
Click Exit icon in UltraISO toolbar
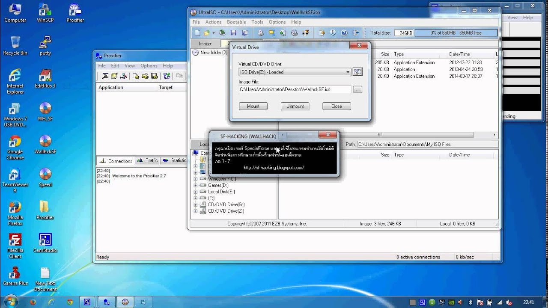pyautogui.click(x=356, y=33)
